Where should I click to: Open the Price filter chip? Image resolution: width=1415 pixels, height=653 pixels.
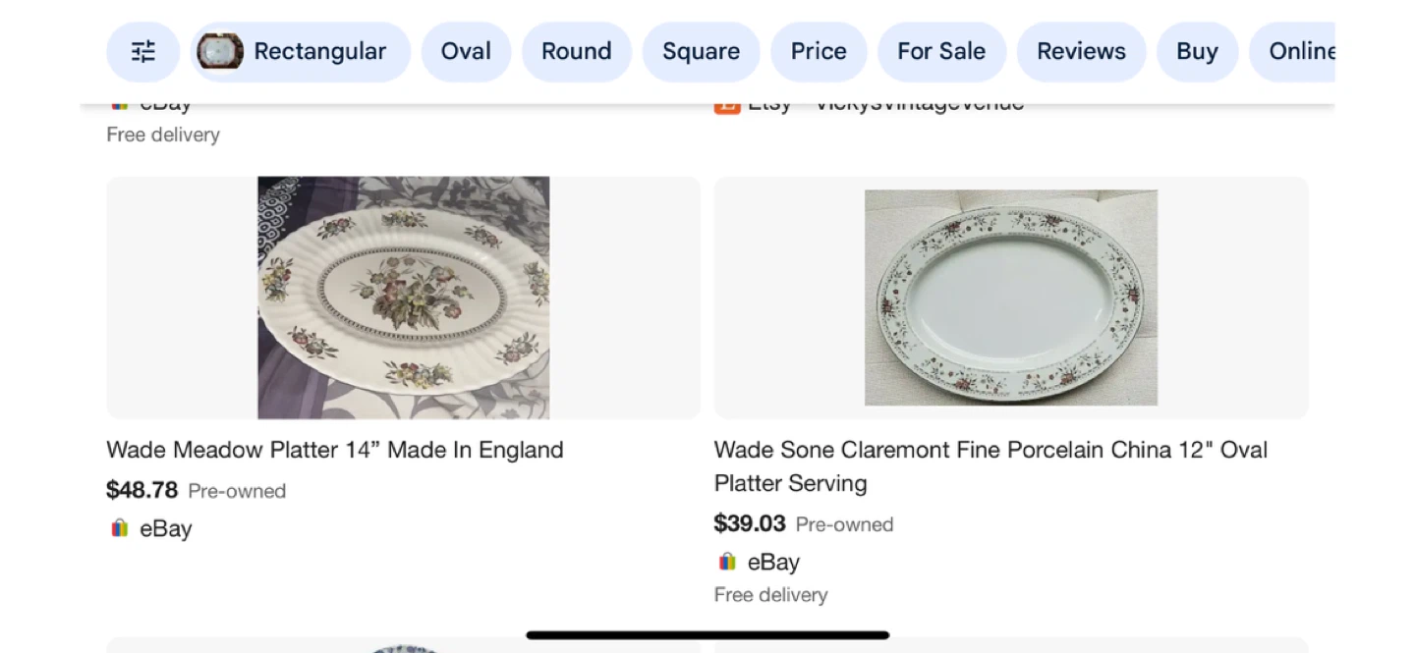tap(819, 52)
